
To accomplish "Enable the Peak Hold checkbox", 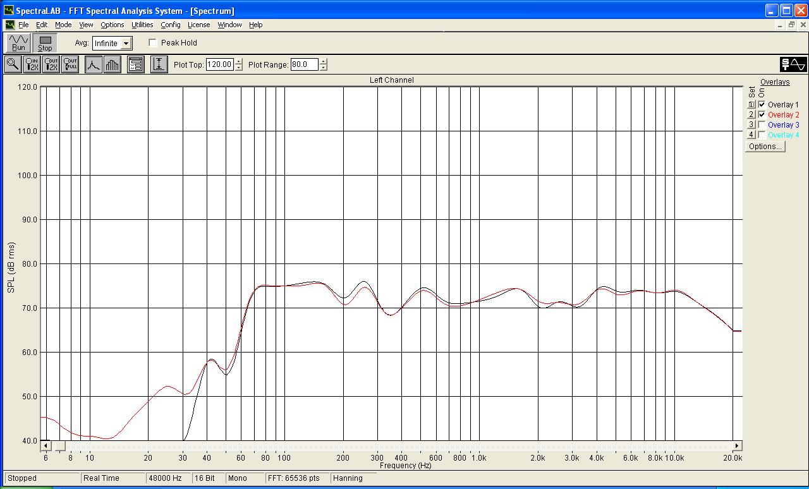I will (x=153, y=43).
